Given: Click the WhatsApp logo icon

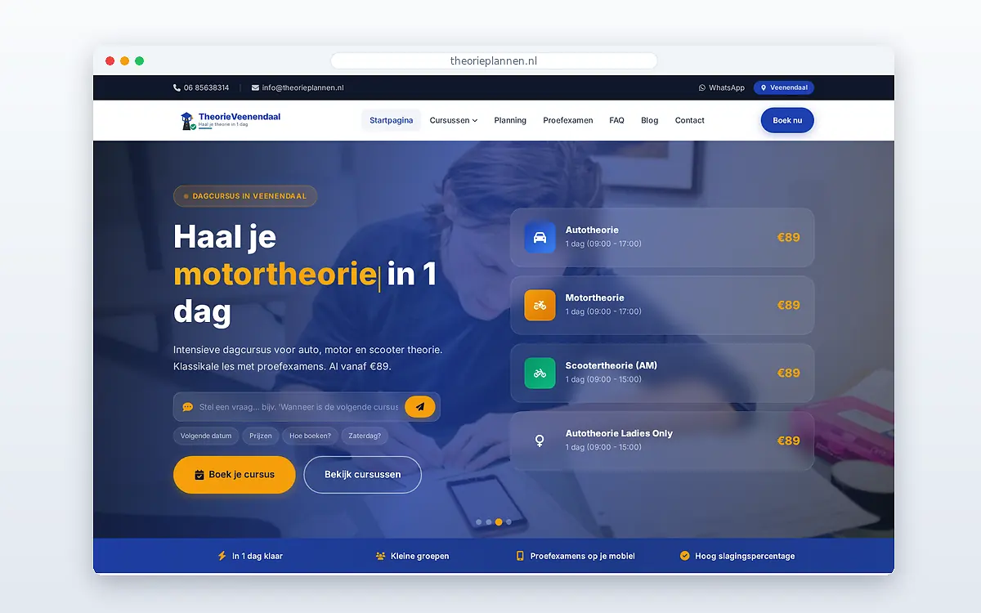Looking at the screenshot, I should pos(702,87).
